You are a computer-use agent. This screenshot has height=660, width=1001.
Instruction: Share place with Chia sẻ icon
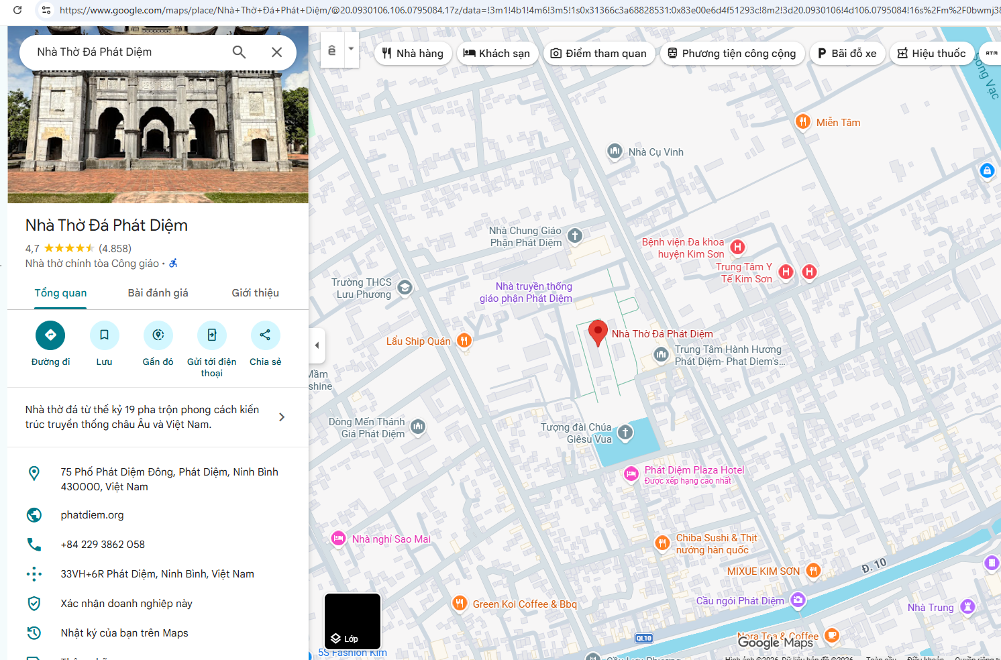coord(265,335)
